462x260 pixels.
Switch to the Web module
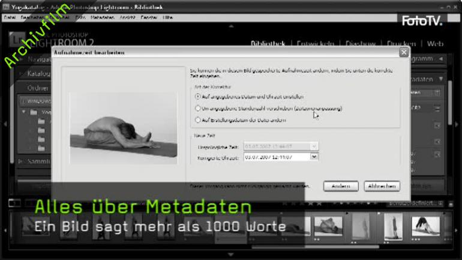(x=435, y=44)
